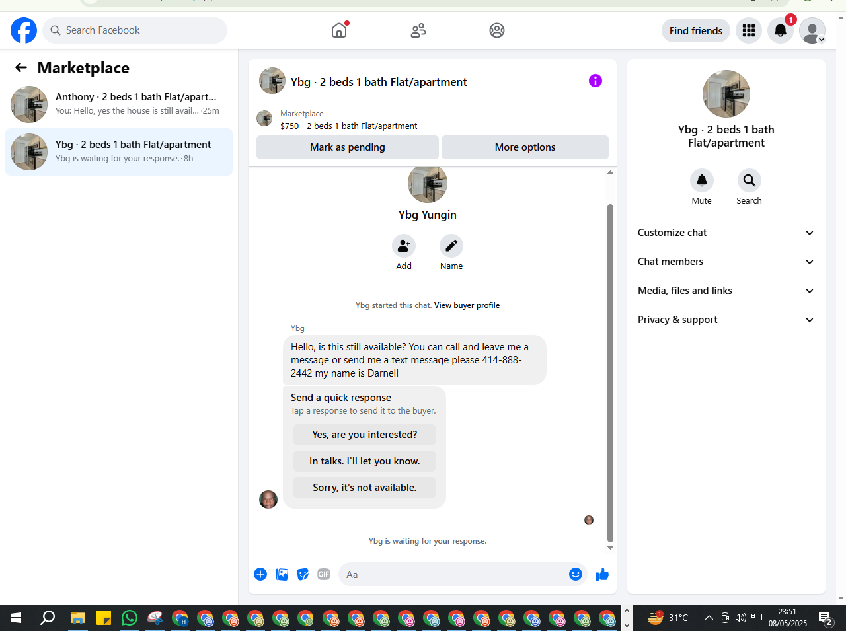The height and width of the screenshot is (631, 846).
Task: Open the Windows notification center
Action: tap(826, 618)
